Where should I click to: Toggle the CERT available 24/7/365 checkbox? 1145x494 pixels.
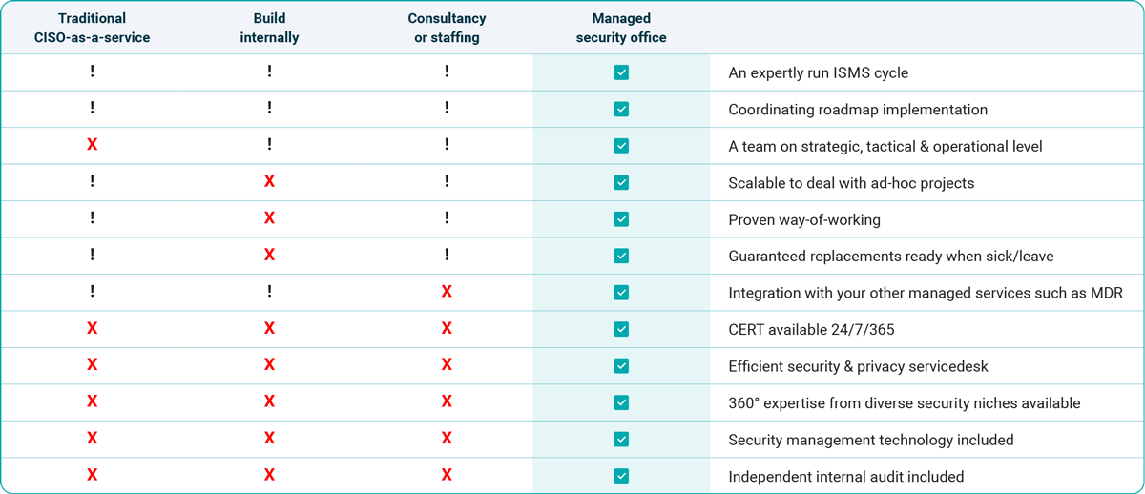pos(621,329)
